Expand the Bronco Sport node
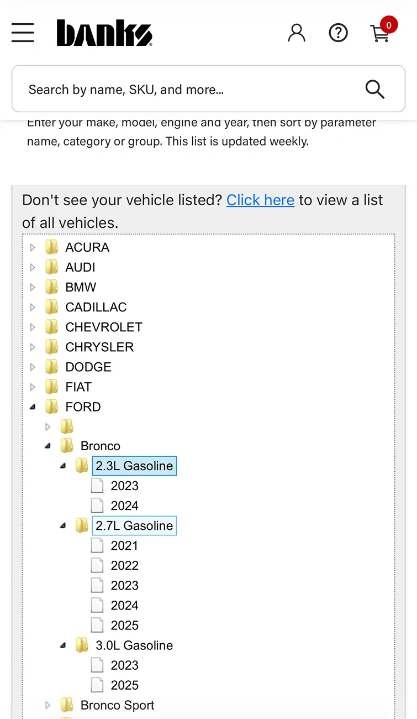 (47, 705)
